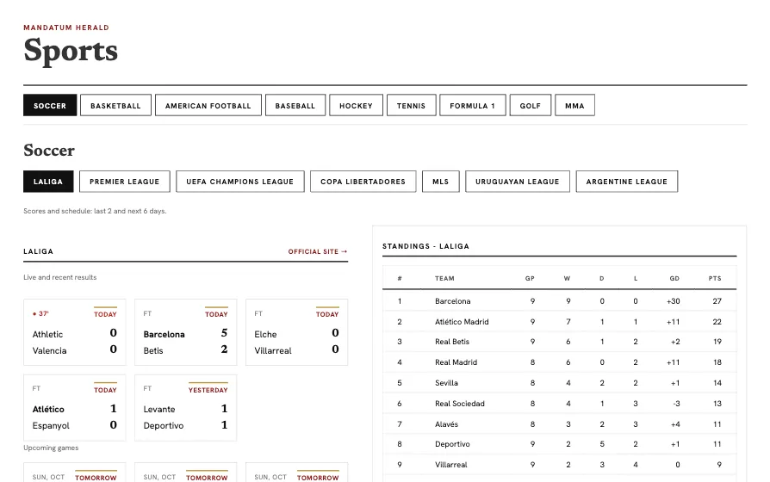Click Barcelona in the standings table
The image size is (770, 482).
(x=453, y=301)
